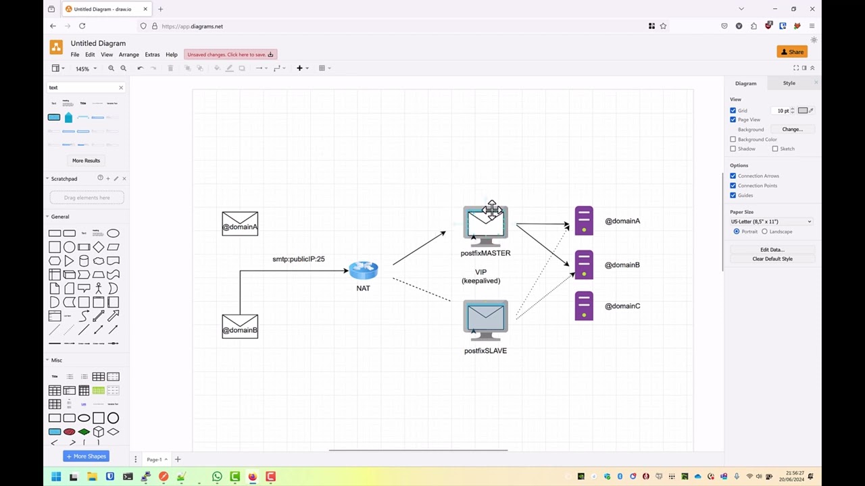865x486 pixels.
Task: Close the format panel
Action: [x=816, y=83]
